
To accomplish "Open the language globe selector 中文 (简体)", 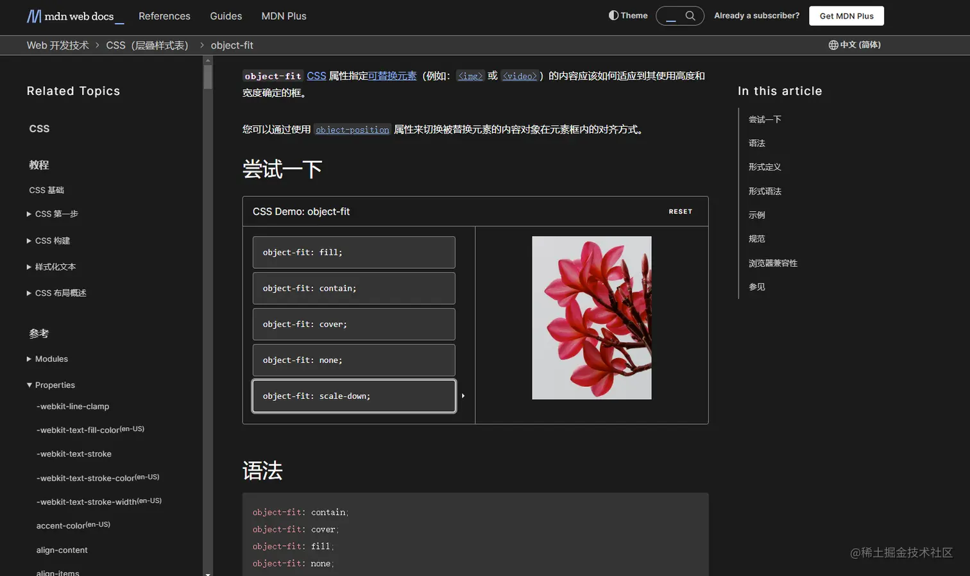I will coord(855,45).
